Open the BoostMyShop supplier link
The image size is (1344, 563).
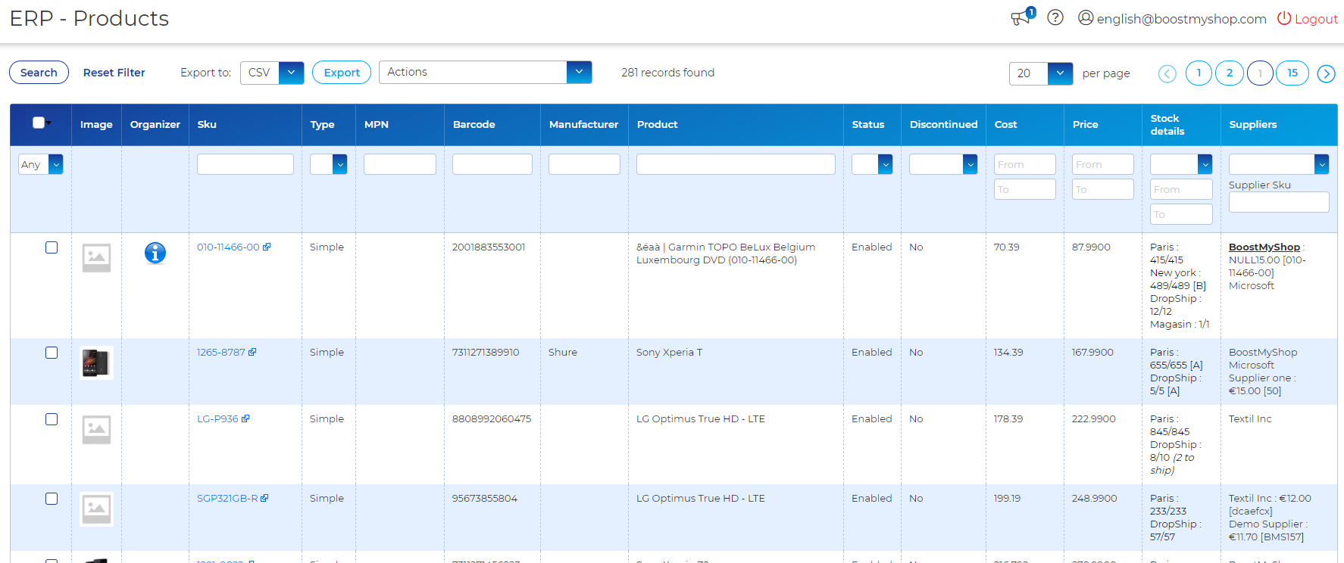(1264, 247)
